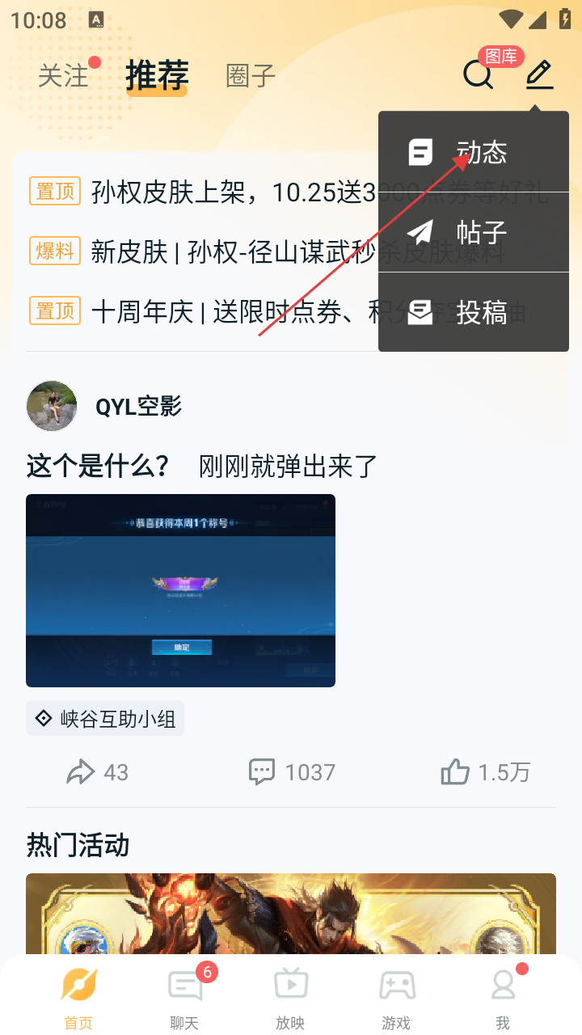Select 动态 from the compose menu
This screenshot has width=582, height=1035.
pyautogui.click(x=474, y=152)
